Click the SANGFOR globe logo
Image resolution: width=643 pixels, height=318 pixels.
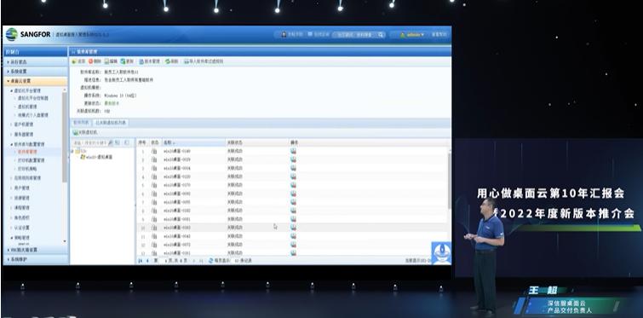coord(11,34)
